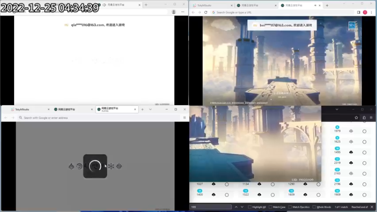Select the PLAYING tab in light Firefox

click(x=117, y=109)
